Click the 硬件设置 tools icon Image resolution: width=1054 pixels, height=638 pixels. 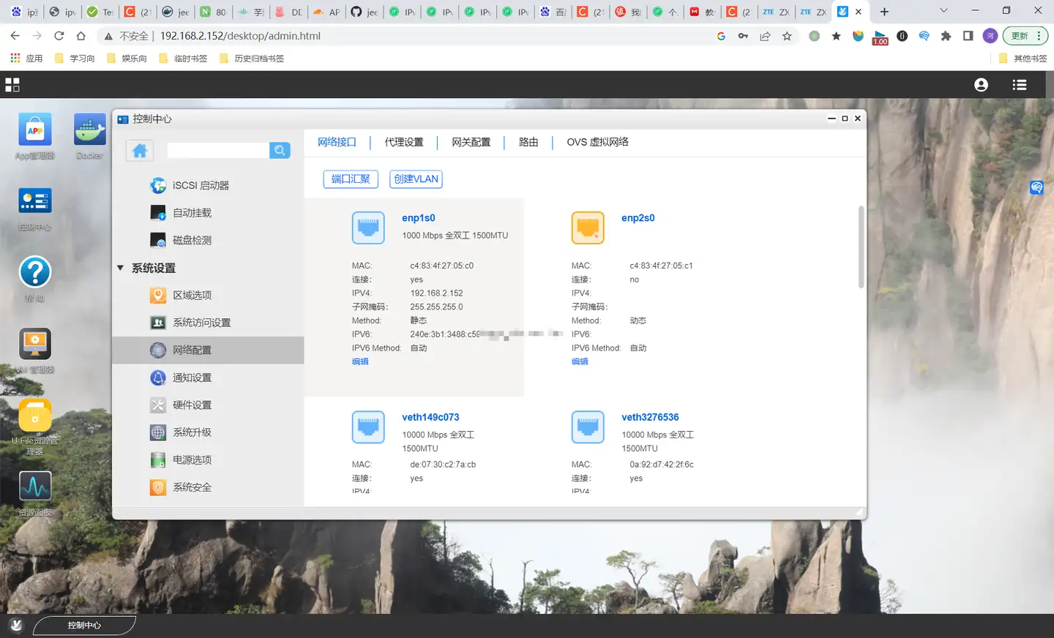pyautogui.click(x=158, y=405)
